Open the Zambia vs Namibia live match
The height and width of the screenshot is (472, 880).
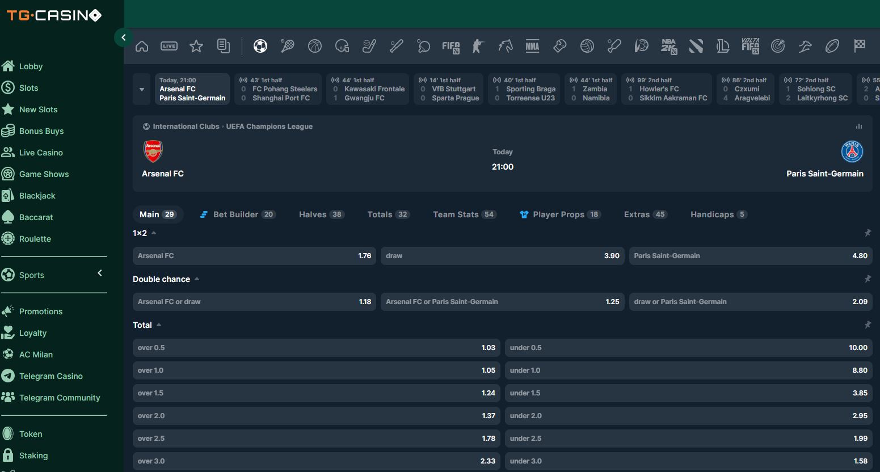coord(591,89)
